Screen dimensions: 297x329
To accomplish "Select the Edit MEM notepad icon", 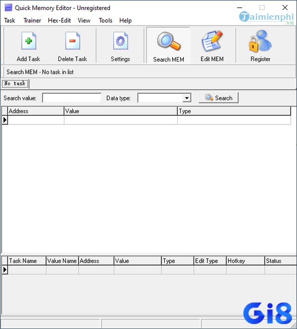I will click(x=212, y=41).
